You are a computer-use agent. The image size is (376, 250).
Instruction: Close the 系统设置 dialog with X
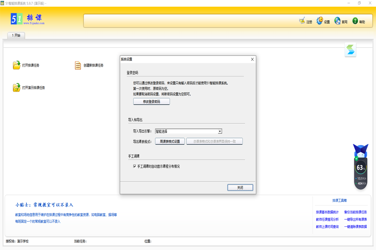252,59
